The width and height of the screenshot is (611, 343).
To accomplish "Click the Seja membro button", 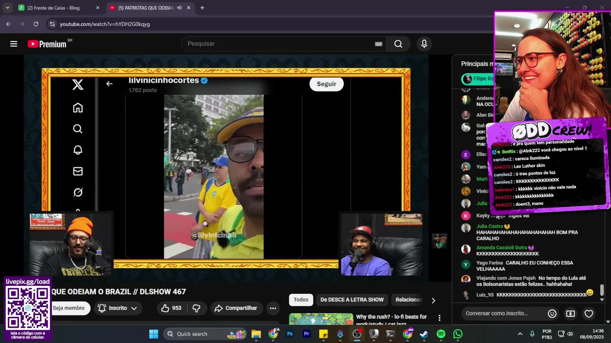I will pos(69,308).
